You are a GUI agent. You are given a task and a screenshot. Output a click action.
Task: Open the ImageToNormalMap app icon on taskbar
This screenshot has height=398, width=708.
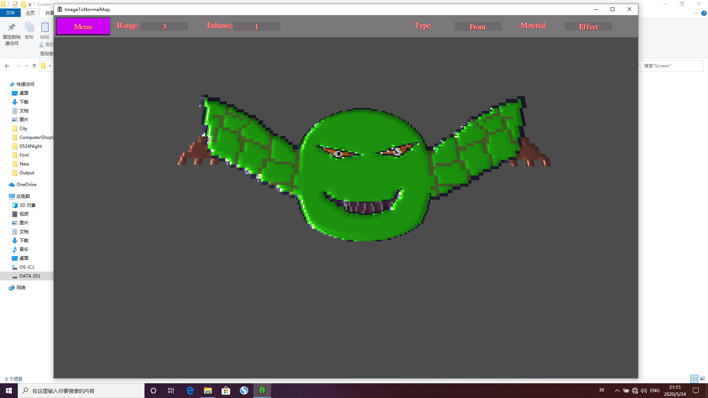click(262, 390)
